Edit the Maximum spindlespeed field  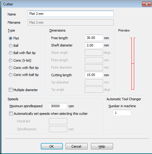tap(58, 106)
